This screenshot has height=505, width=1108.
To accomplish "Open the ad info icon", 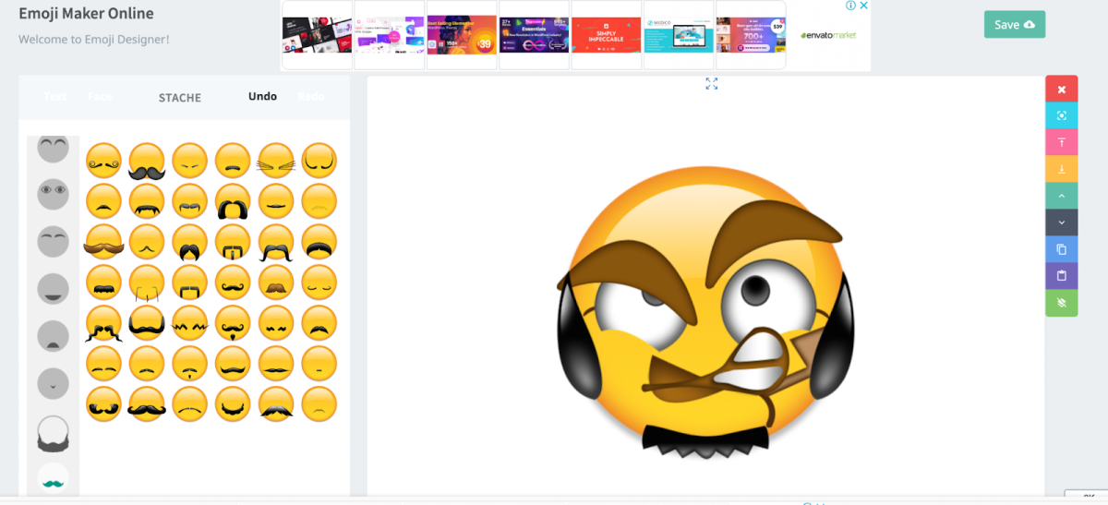I will point(850,6).
